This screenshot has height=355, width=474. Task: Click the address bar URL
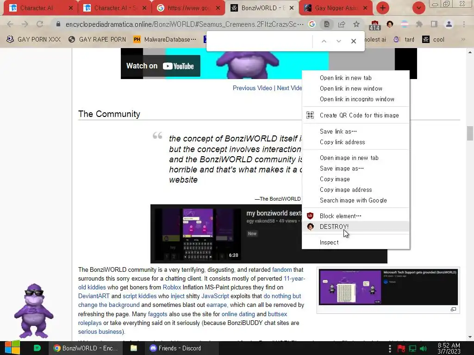click(x=184, y=24)
